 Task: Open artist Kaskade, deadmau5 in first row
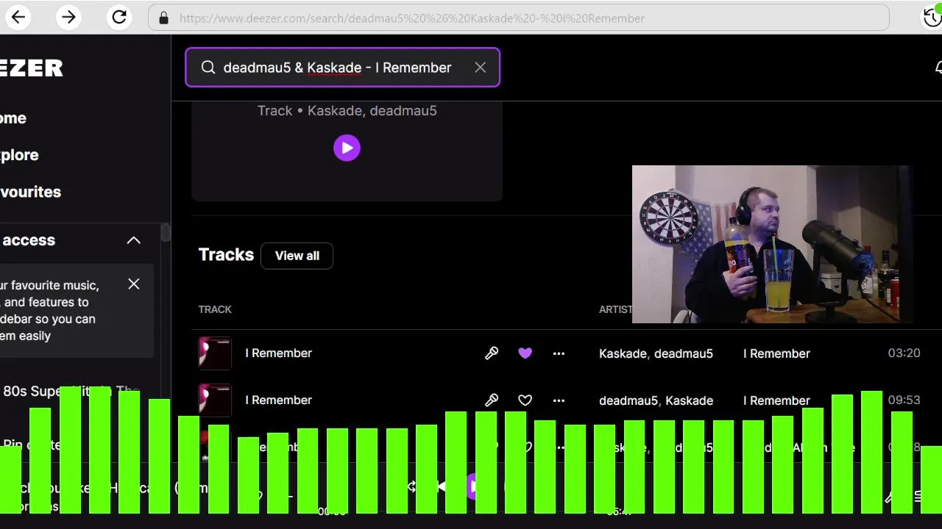click(x=656, y=353)
